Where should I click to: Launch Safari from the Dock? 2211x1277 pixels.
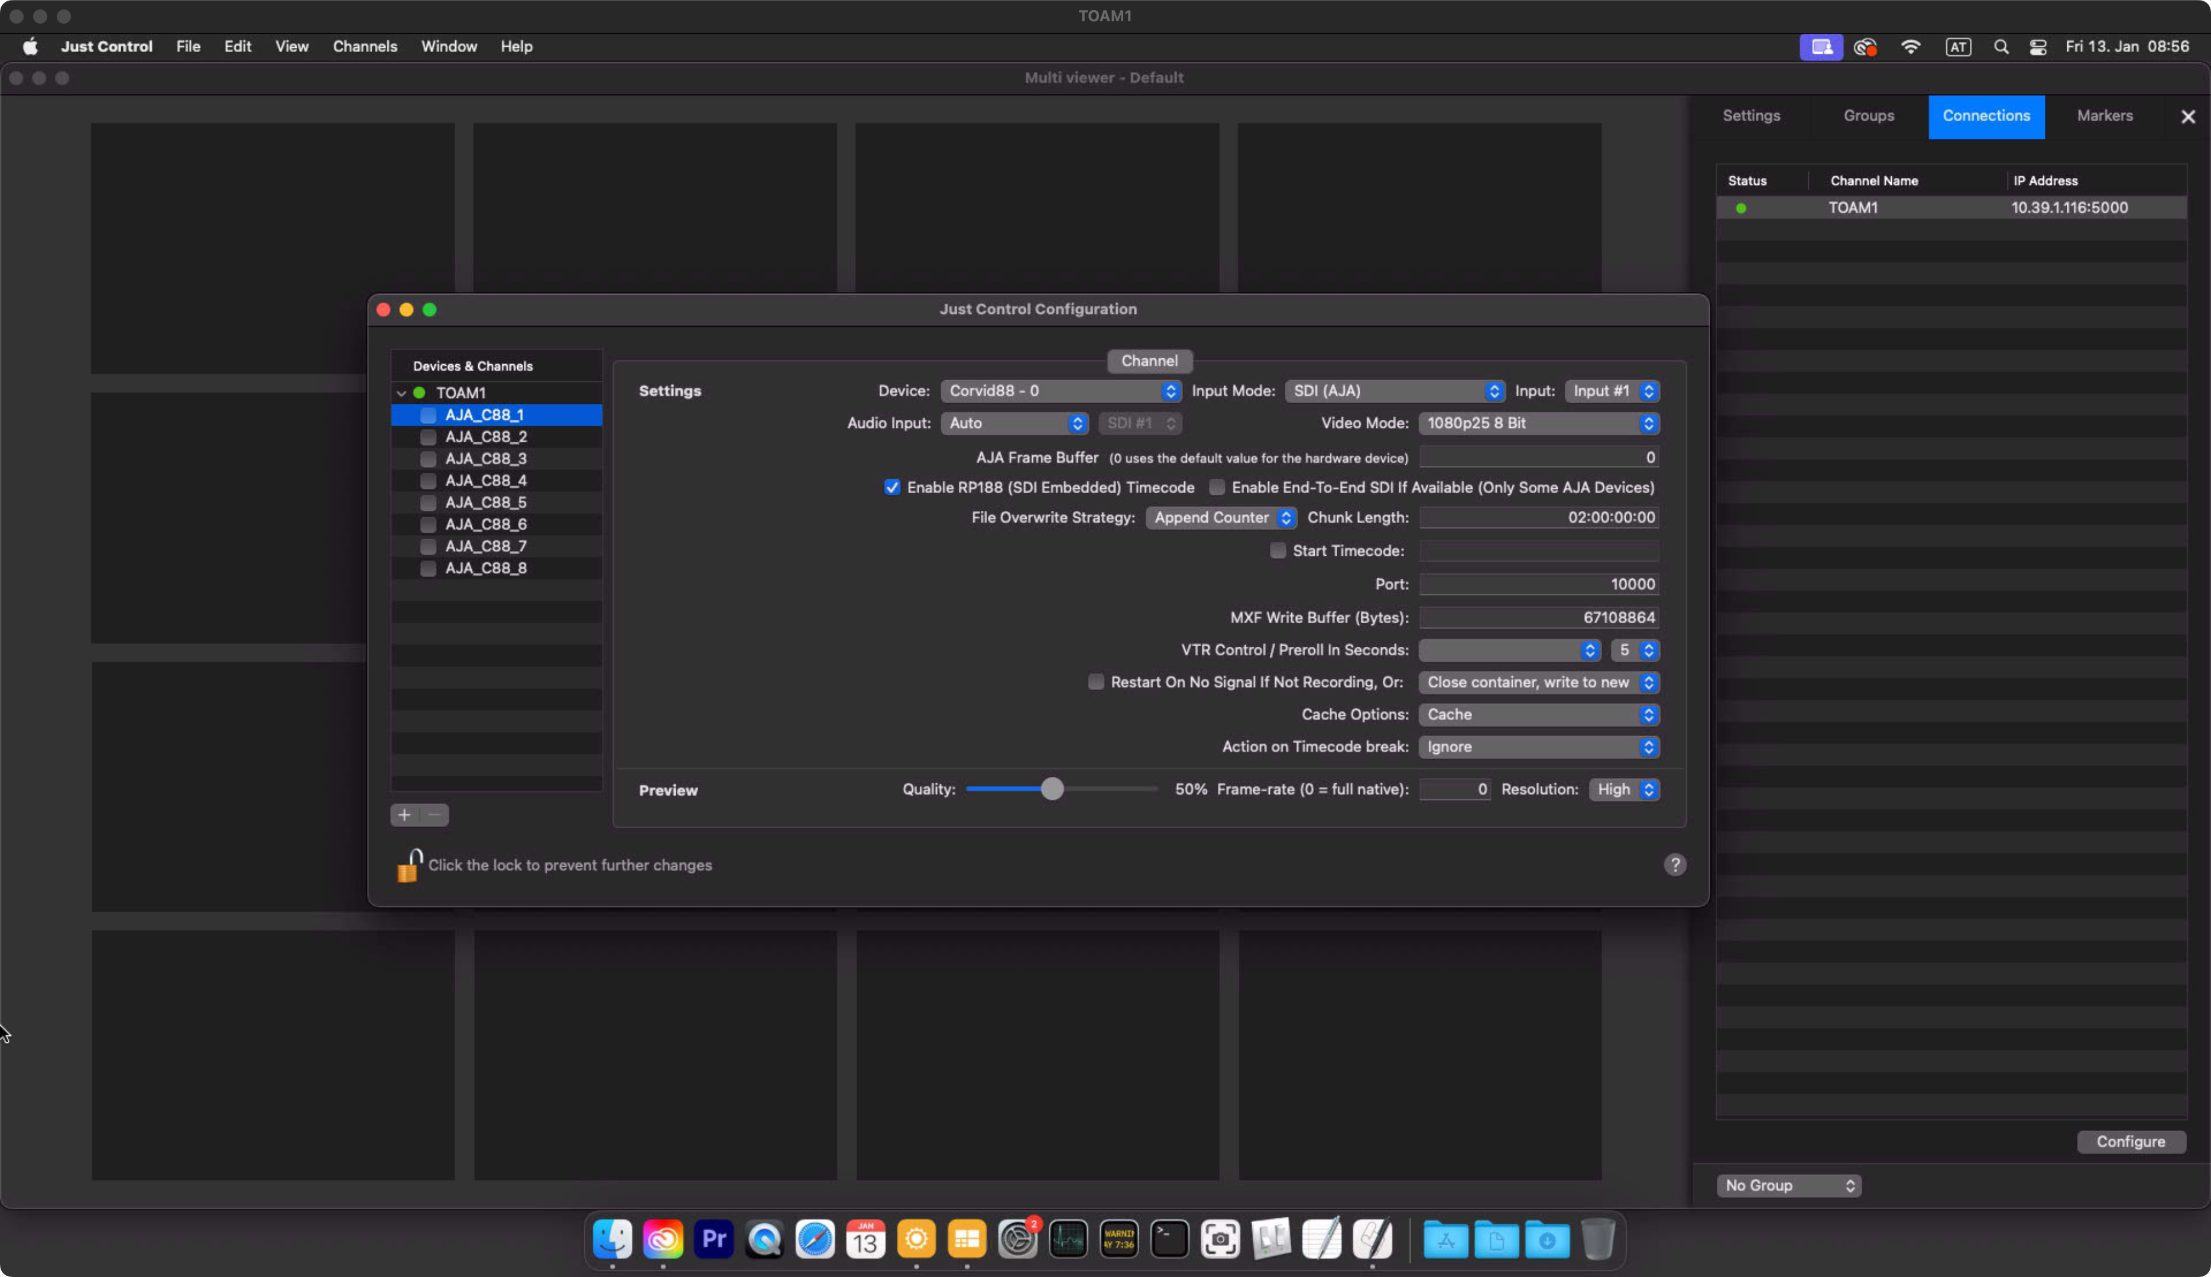(x=815, y=1239)
